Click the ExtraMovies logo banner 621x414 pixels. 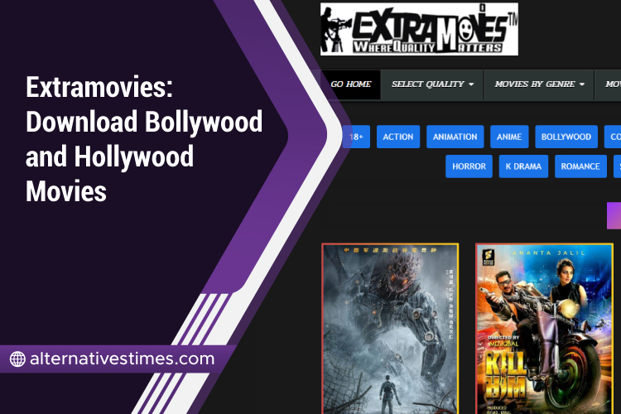tap(419, 29)
